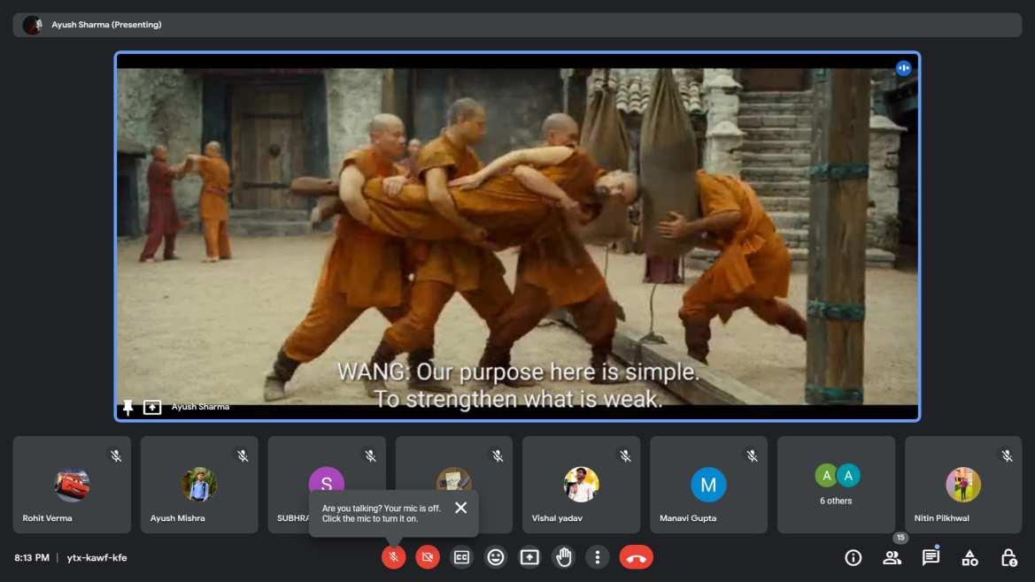The image size is (1035, 582).
Task: Unpin Ayush Sharma's presentation pin icon
Action: [x=128, y=408]
